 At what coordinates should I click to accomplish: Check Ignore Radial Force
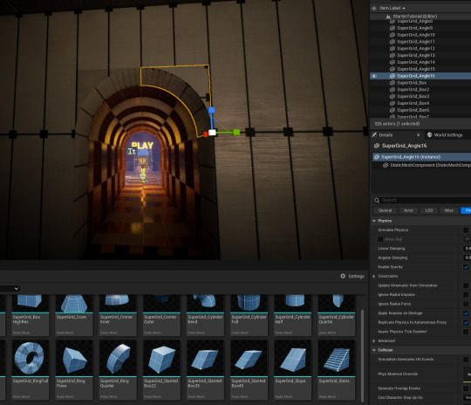(x=466, y=304)
